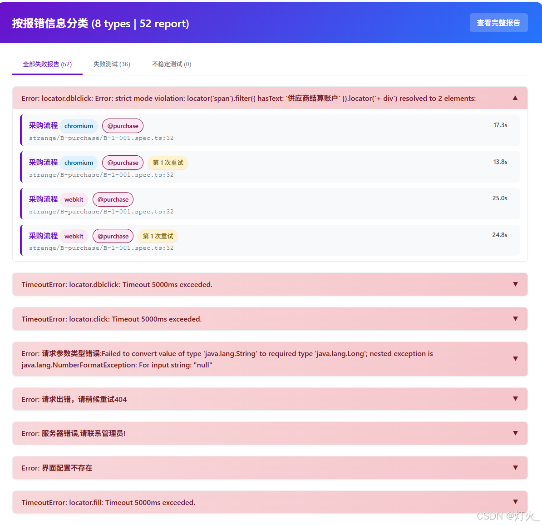This screenshot has width=542, height=525.
Task: Click TimeoutError locator.click header text
Action: point(111,319)
